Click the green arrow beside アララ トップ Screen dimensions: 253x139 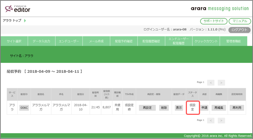tap(25, 21)
